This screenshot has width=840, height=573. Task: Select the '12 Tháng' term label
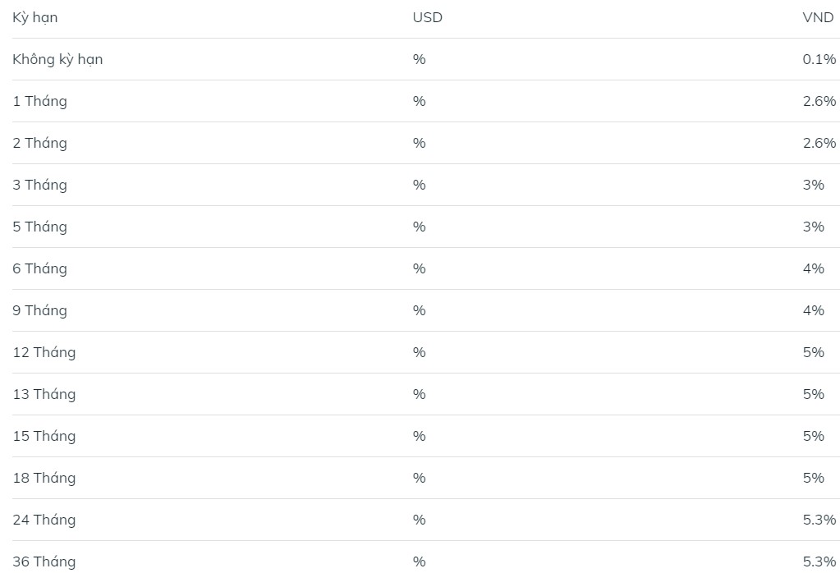tap(44, 352)
